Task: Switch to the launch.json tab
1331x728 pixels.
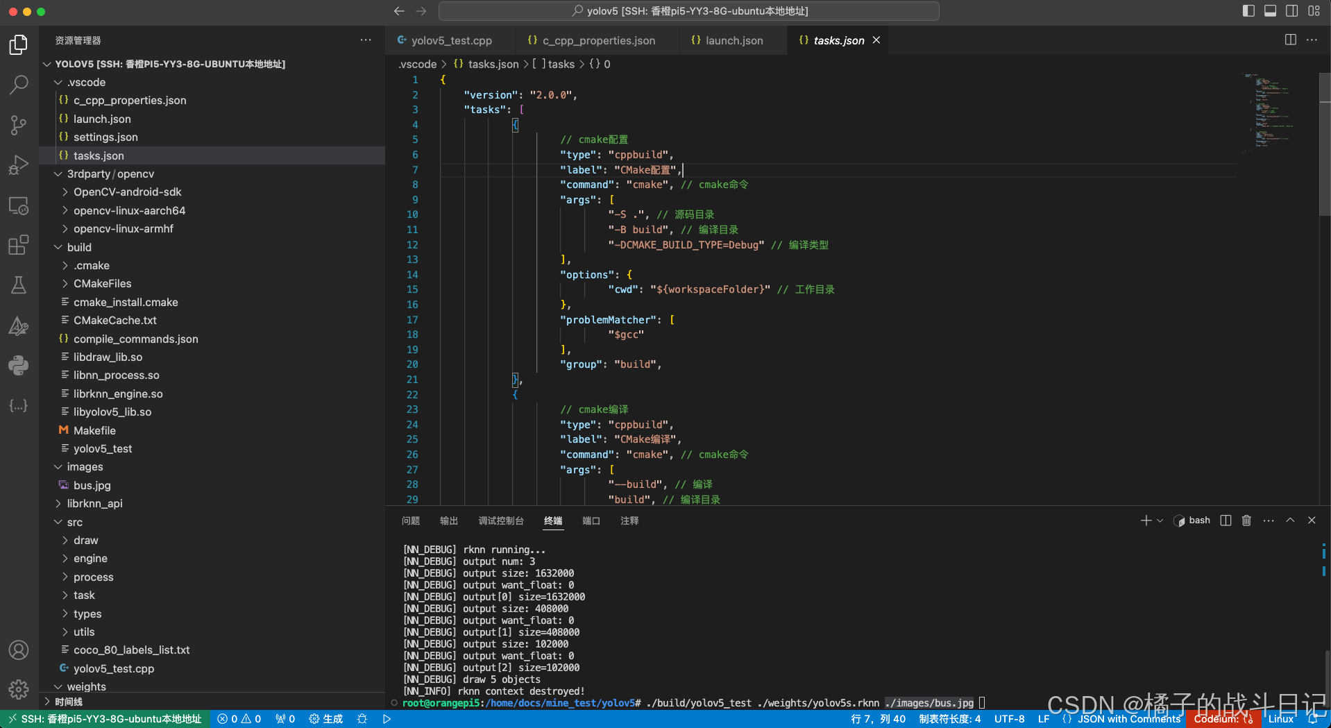Action: coord(734,40)
